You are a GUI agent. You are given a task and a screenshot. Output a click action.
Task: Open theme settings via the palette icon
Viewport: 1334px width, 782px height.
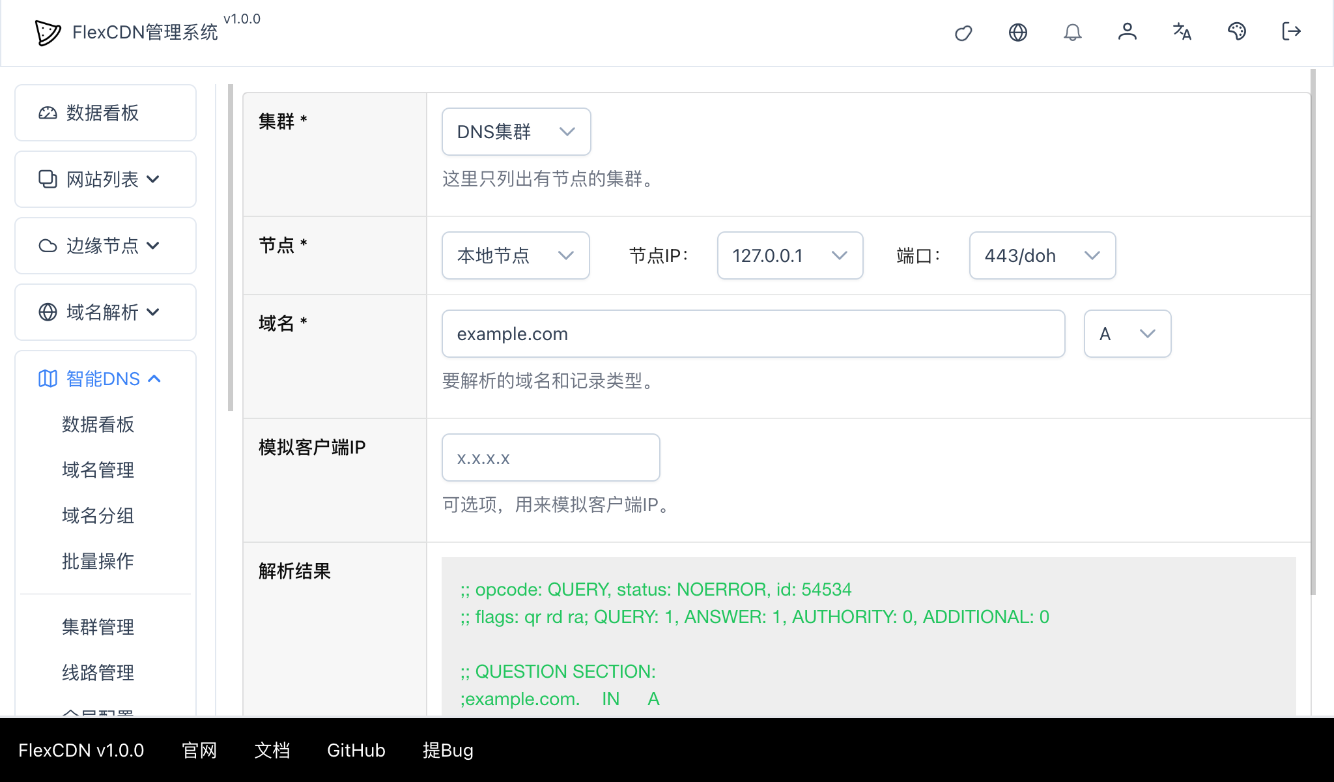(1237, 32)
